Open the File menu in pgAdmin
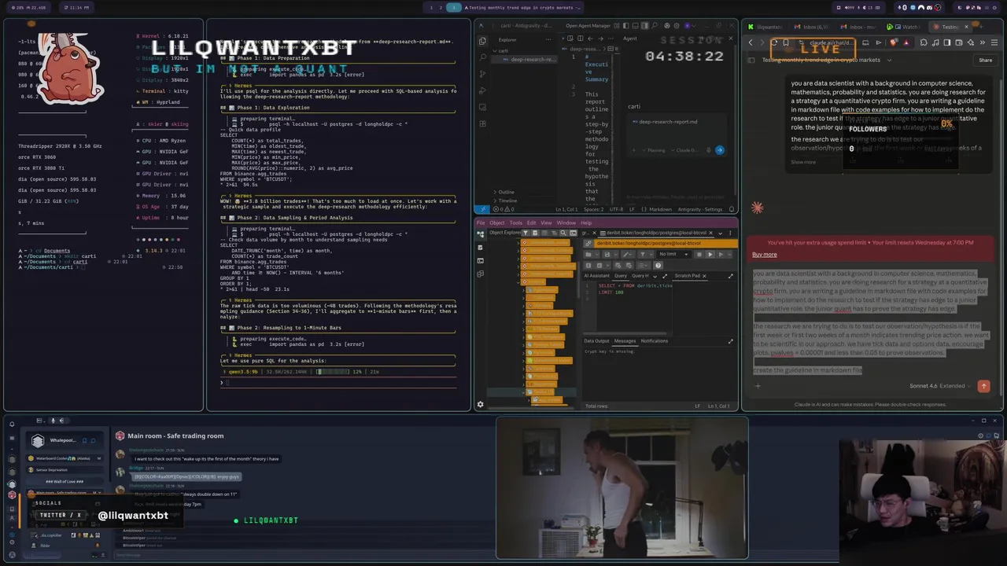1007x566 pixels. click(x=481, y=222)
